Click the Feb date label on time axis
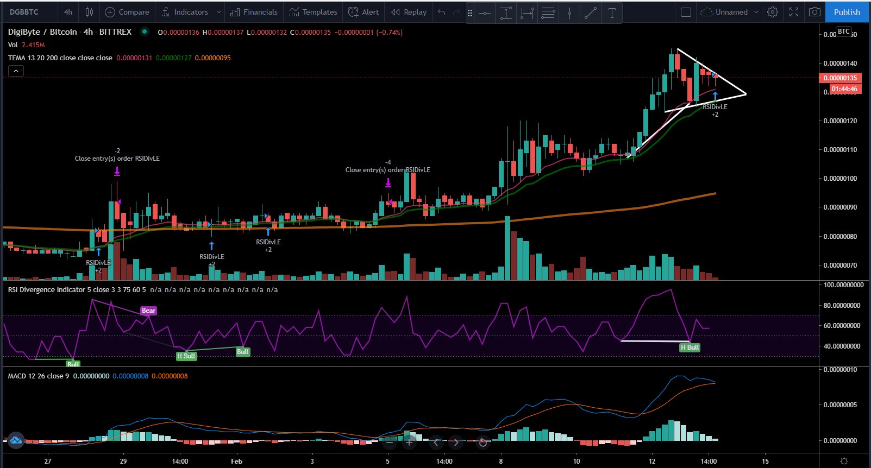Viewport: 871px width, 468px height. 236,461
